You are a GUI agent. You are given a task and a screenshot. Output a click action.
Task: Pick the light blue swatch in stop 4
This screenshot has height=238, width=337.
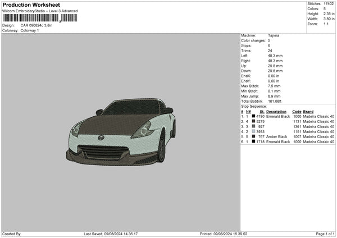[253, 131]
